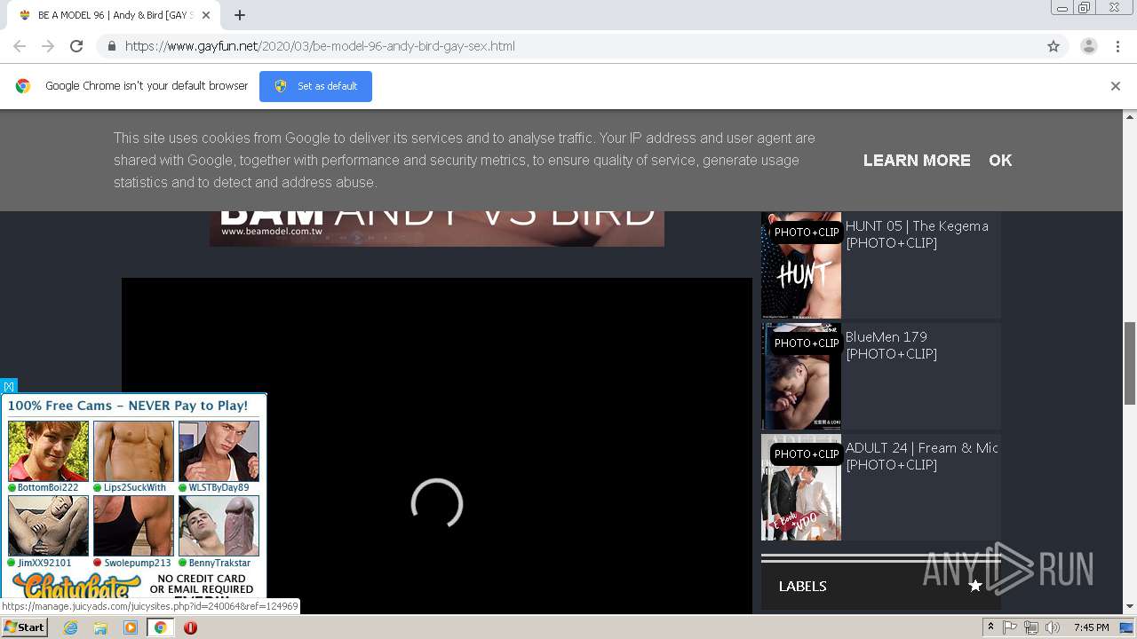Bookmark this page with the star icon

(1054, 46)
